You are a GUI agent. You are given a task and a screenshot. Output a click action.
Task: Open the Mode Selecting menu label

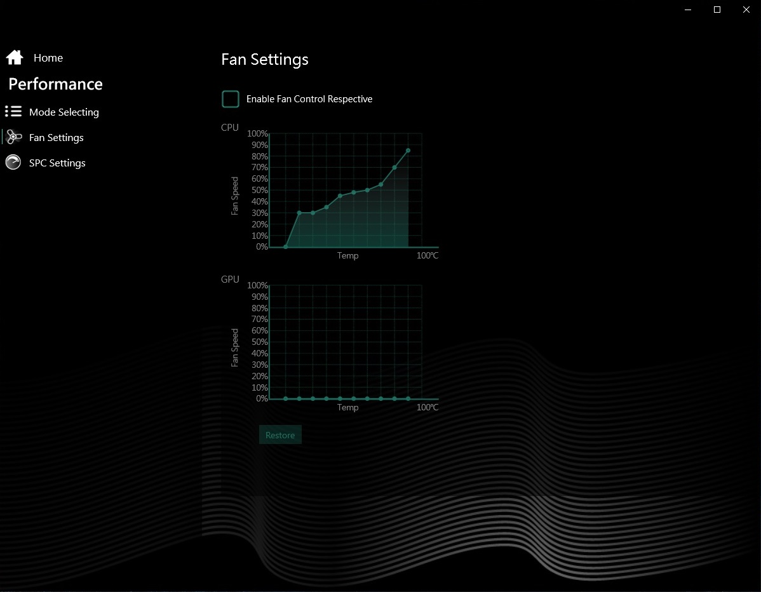[x=64, y=112]
